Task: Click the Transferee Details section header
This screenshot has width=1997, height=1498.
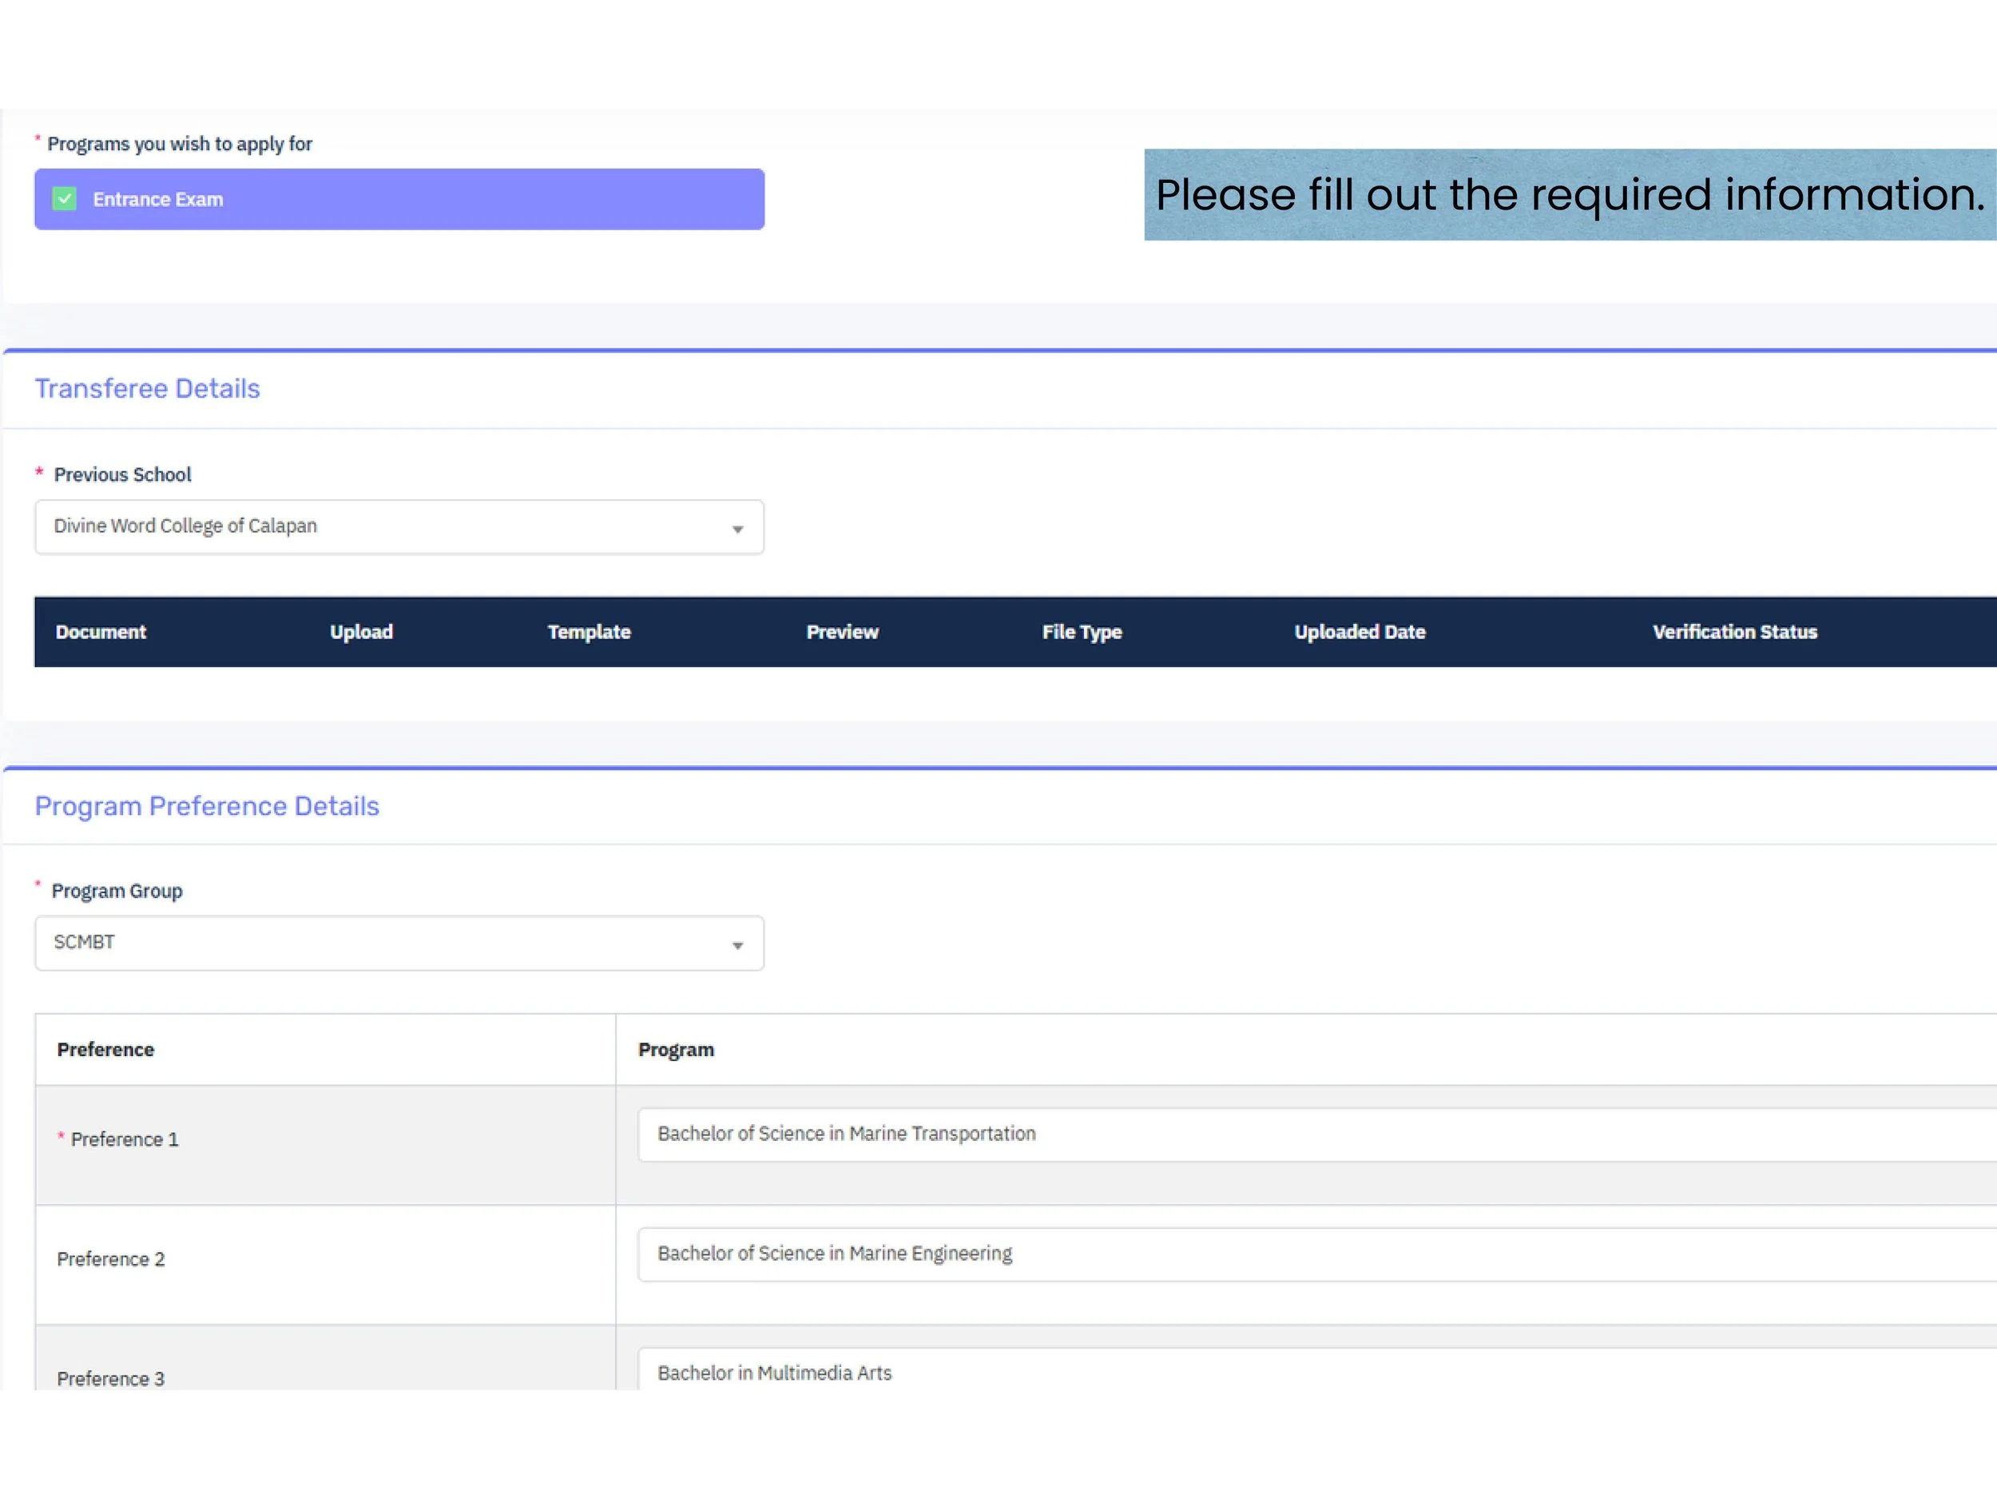Action: pyautogui.click(x=147, y=388)
